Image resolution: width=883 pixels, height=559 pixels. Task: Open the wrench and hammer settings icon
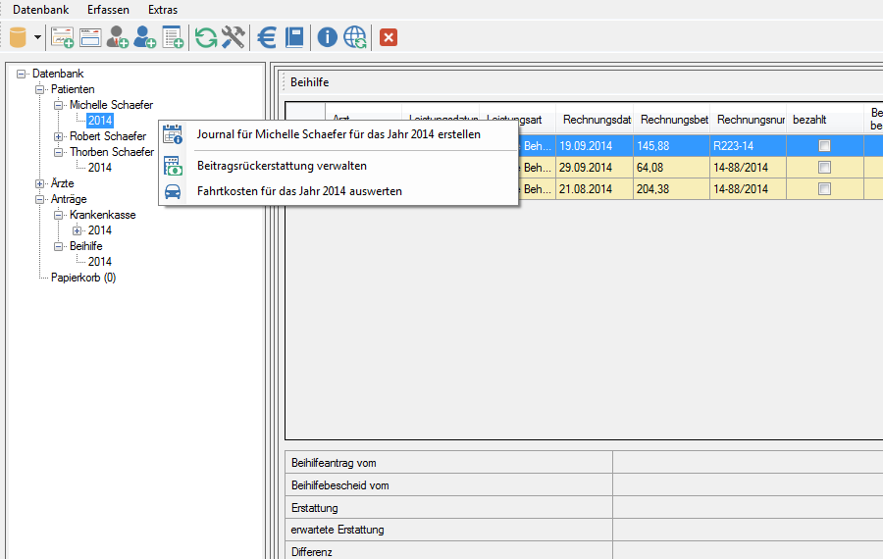234,37
